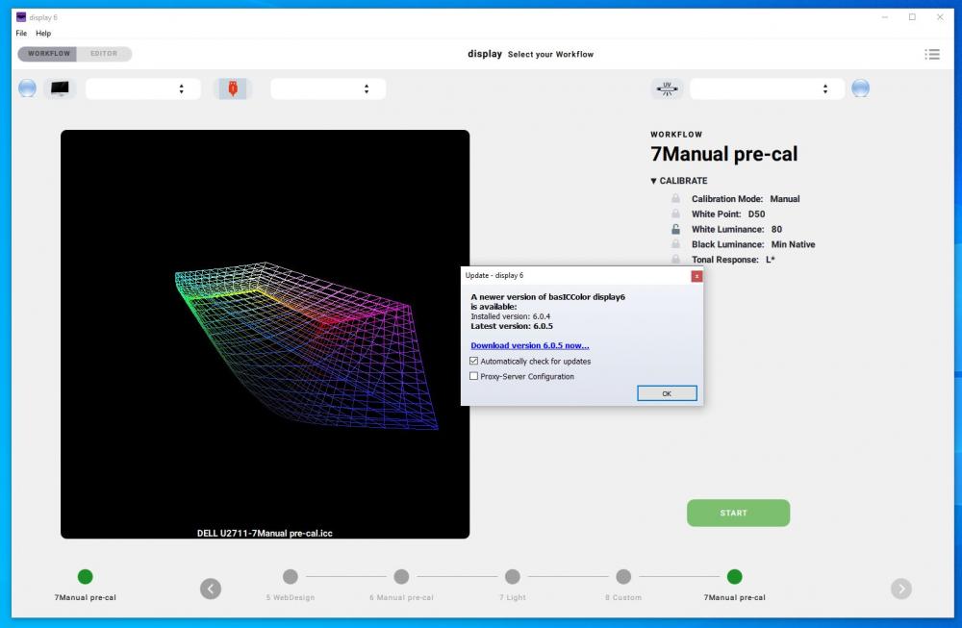Image resolution: width=962 pixels, height=628 pixels.
Task: Click the DELL U2711-7Manual pre-cal.icc filename
Action: [265, 533]
